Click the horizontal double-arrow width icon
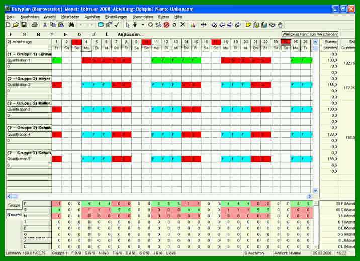 pyautogui.click(x=204, y=25)
